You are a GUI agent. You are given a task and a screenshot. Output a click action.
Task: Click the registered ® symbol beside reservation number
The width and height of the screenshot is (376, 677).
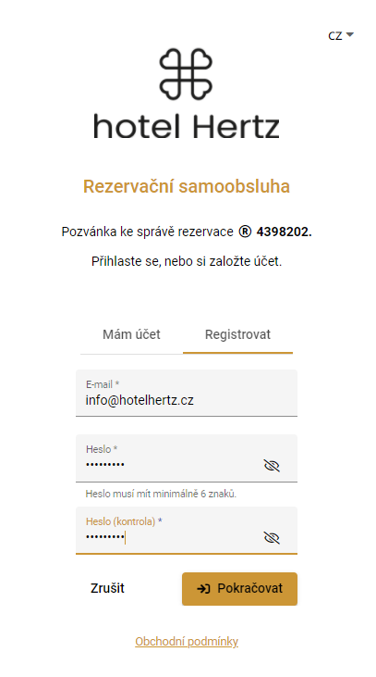245,232
